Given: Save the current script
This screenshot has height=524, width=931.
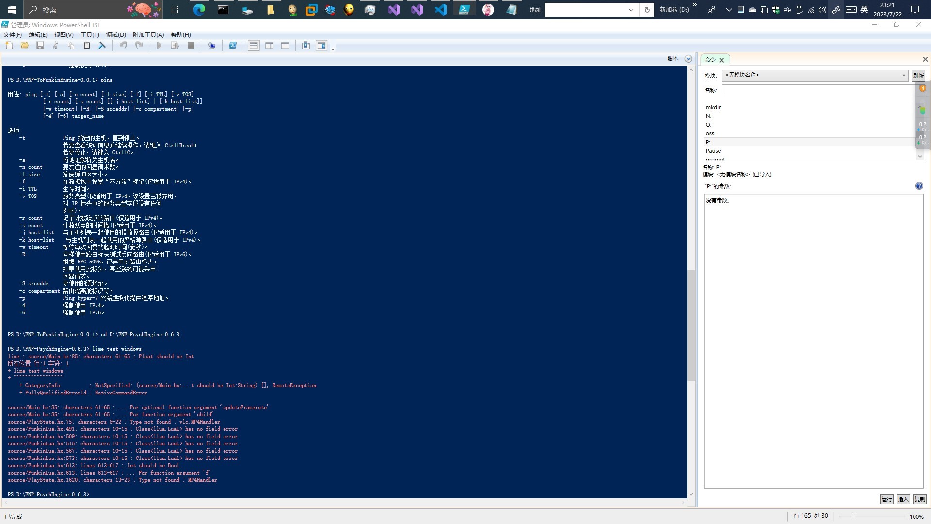Looking at the screenshot, I should [x=40, y=45].
